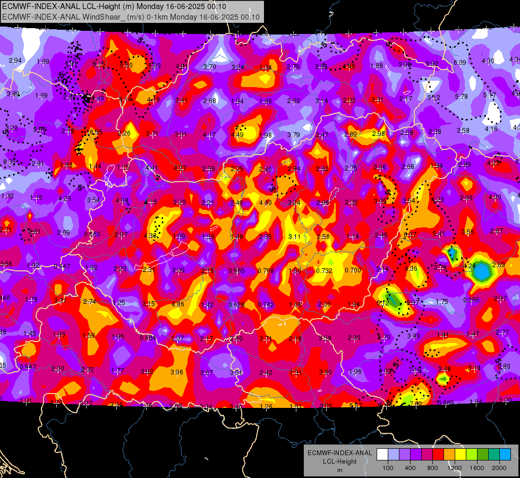The width and height of the screenshot is (520, 478).
Task: Click the wind shear value 5.78
Action: click(x=461, y=97)
